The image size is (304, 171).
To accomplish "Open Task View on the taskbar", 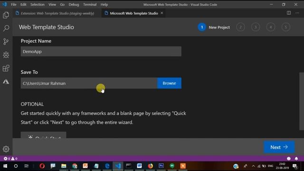I will pyautogui.click(x=27, y=166).
